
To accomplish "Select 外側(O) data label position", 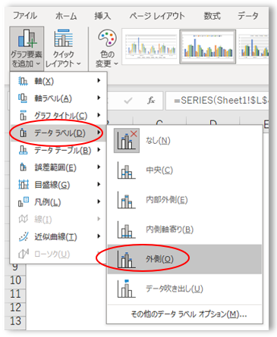I will [x=184, y=259].
